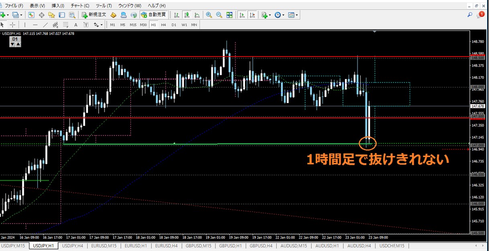Toggle chart auto-scroll
This screenshot has width=490, height=251.
[242, 15]
